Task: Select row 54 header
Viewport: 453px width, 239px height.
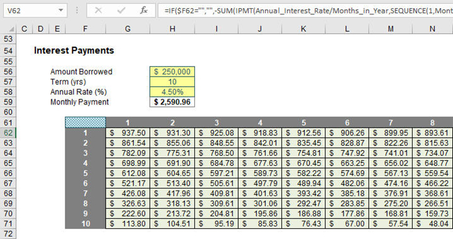Action: [8, 51]
